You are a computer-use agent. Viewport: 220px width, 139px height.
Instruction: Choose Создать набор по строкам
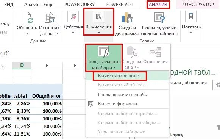tap(127, 114)
